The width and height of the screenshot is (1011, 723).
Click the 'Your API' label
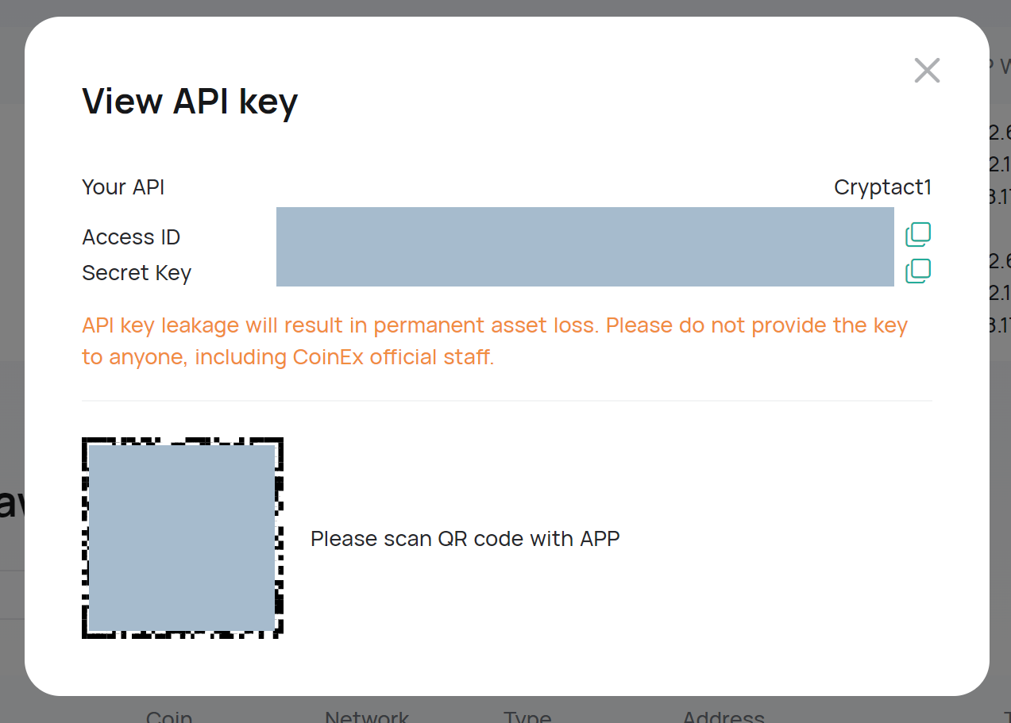123,187
